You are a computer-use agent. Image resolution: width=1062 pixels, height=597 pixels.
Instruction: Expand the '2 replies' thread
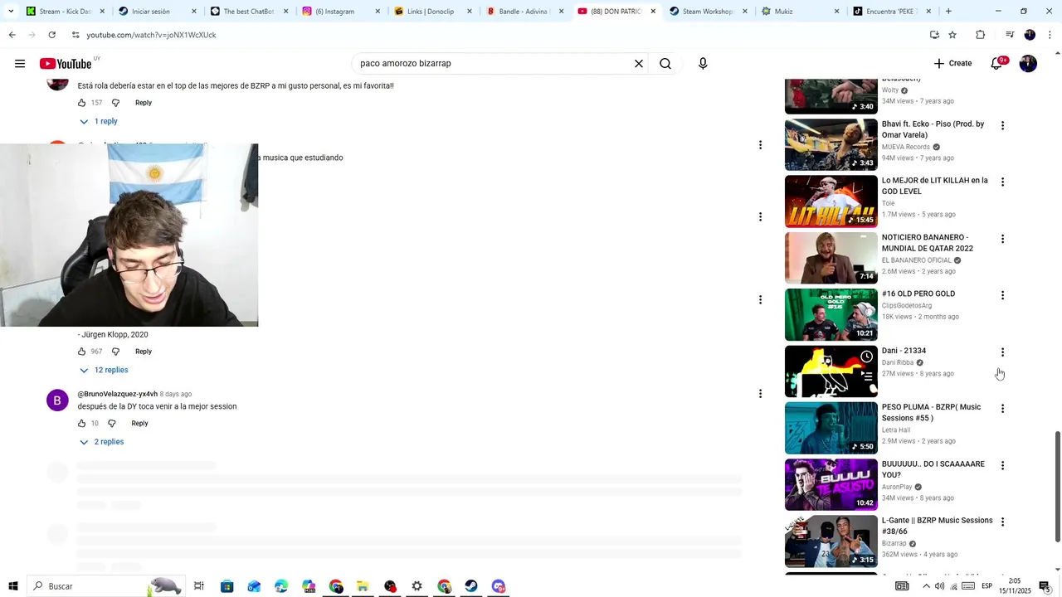(x=101, y=442)
